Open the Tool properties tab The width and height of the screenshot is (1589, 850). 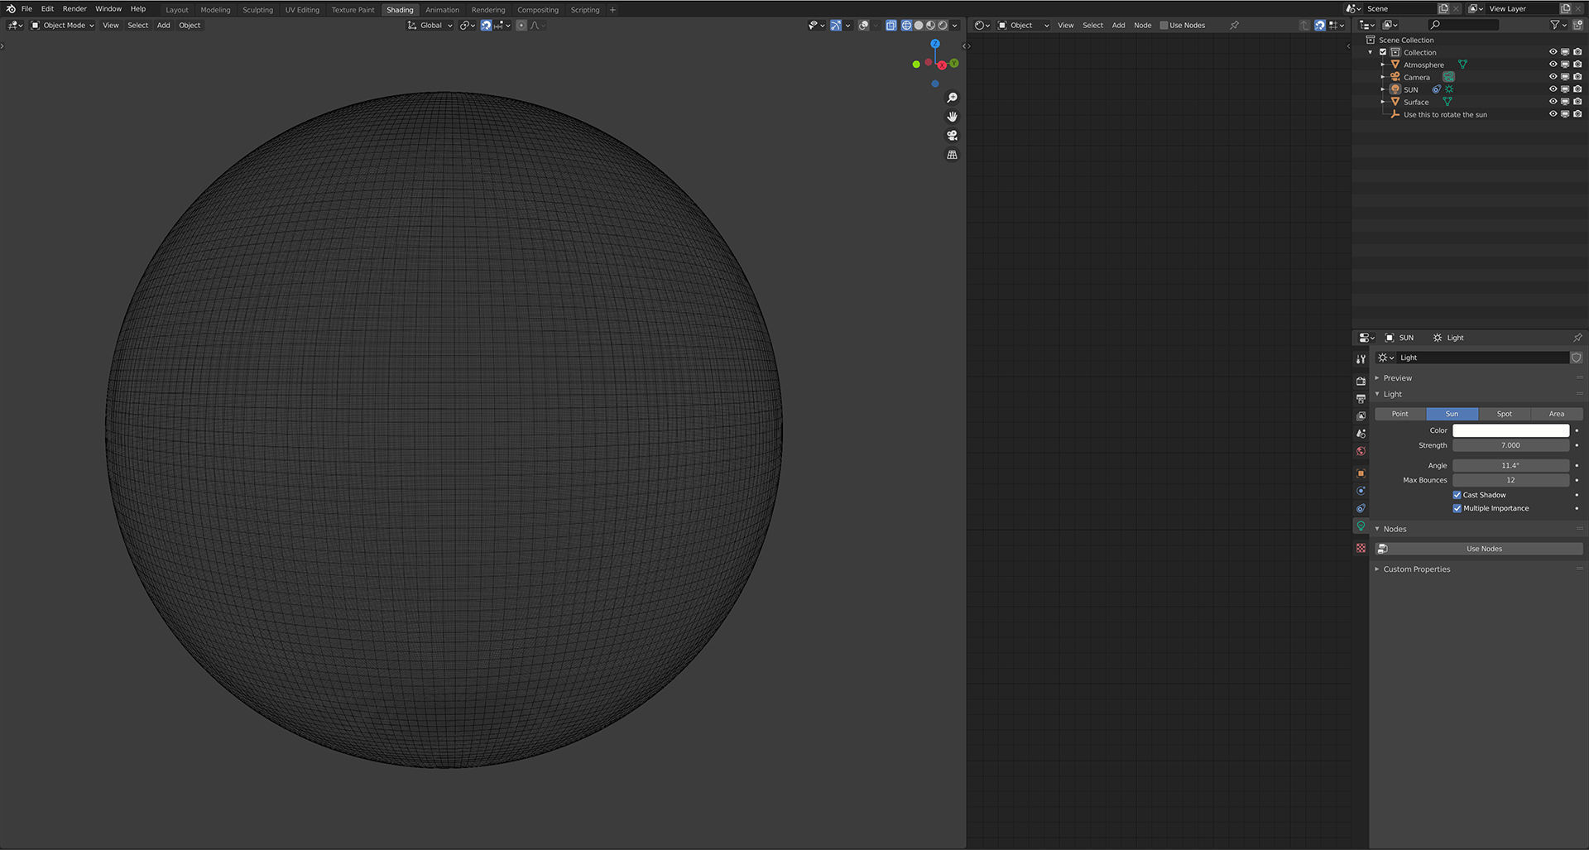click(x=1361, y=359)
